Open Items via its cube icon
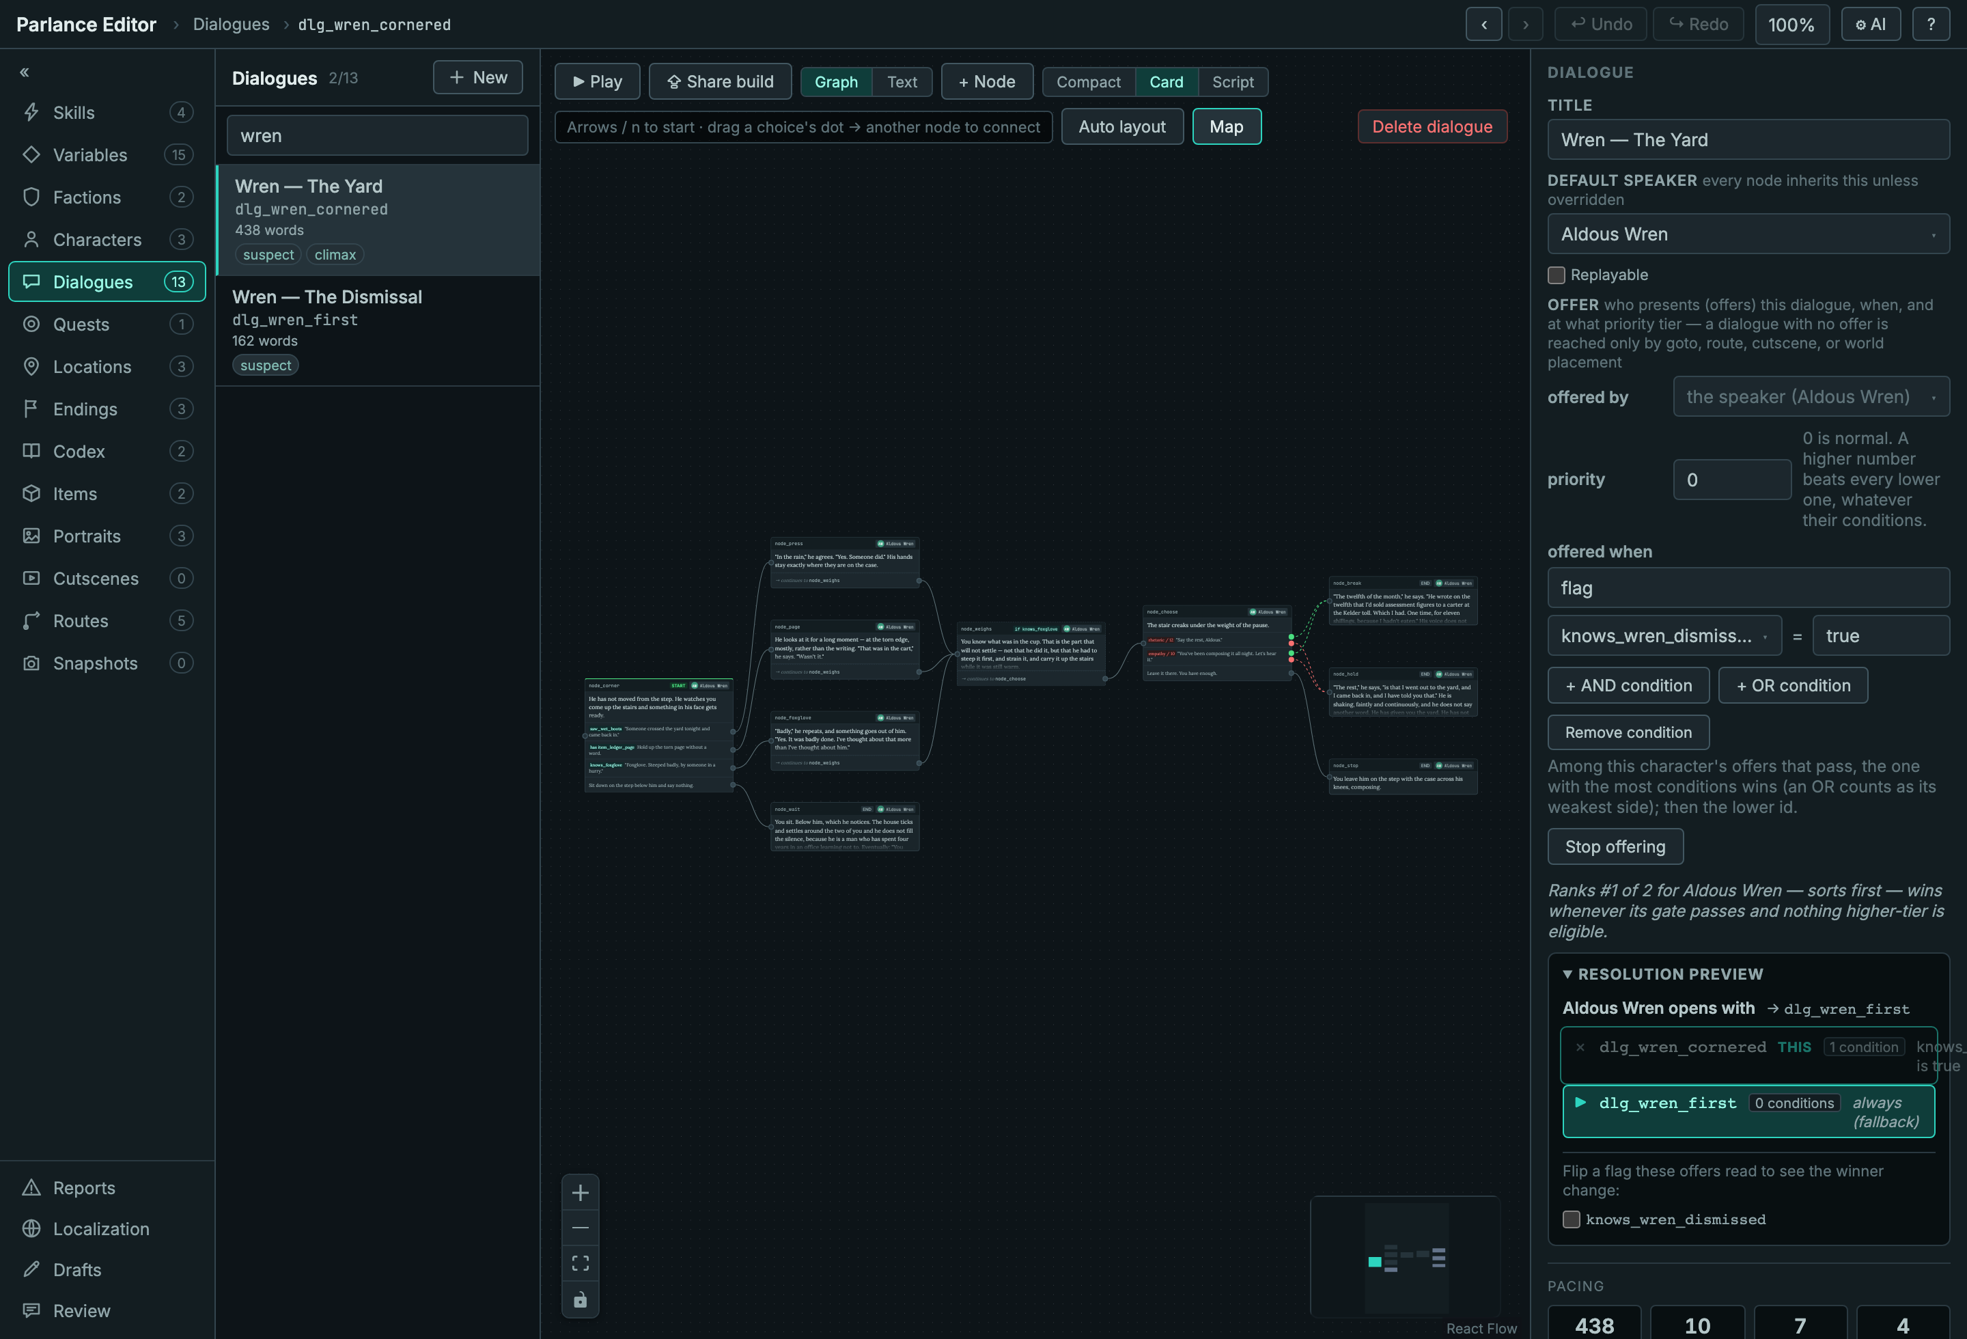 click(x=31, y=493)
